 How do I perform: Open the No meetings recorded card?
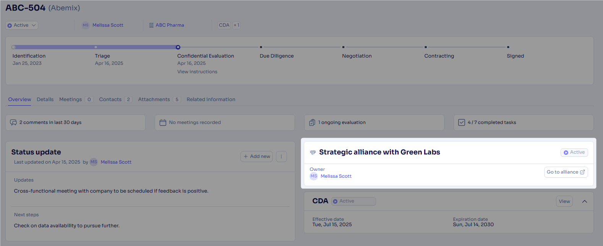coord(225,122)
